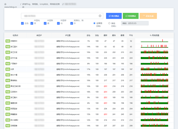This screenshot has height=129, width=178.
Task: Uncheck the 港澳台、海外 checkbox
Action: pyautogui.click(x=72, y=23)
